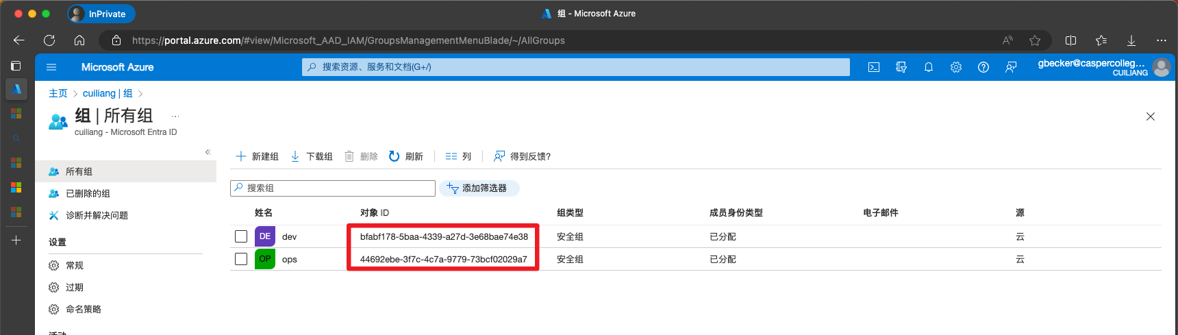Click Download groups (下载组)
Image resolution: width=1178 pixels, height=335 pixels.
pyautogui.click(x=312, y=156)
